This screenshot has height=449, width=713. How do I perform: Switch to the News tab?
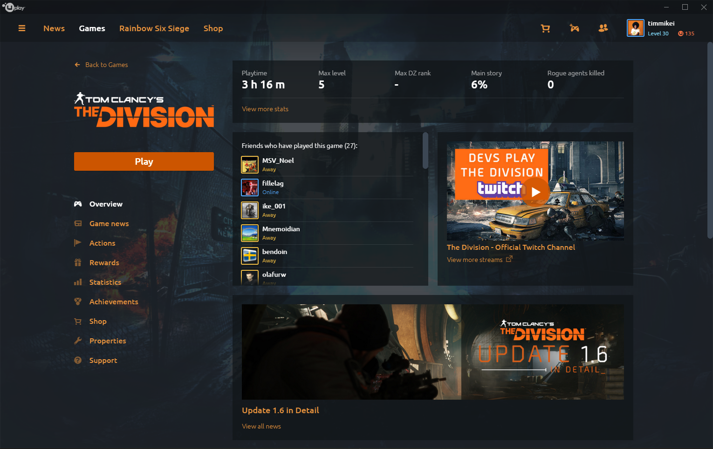tap(54, 28)
